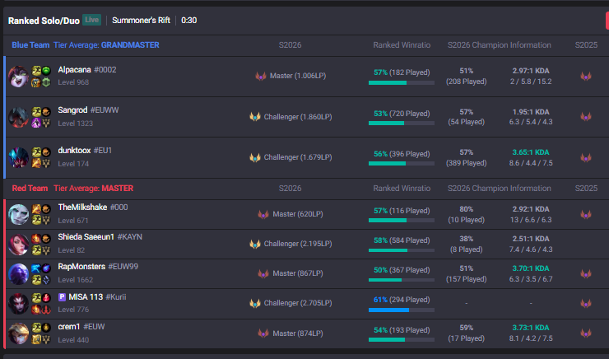The height and width of the screenshot is (359, 609).
Task: Click the Ranked Solo/Duo title
Action: (x=44, y=21)
